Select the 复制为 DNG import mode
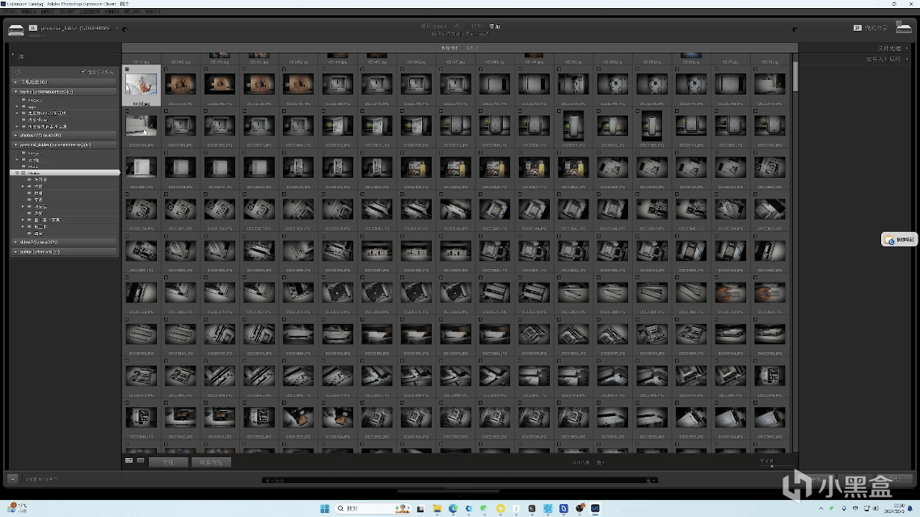The width and height of the screenshot is (920, 517). (x=433, y=27)
